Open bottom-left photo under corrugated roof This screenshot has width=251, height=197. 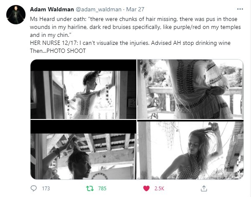83,150
